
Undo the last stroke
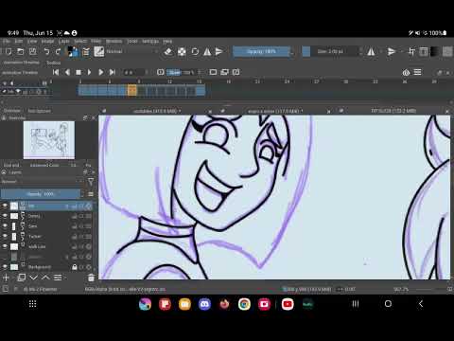tap(46, 51)
